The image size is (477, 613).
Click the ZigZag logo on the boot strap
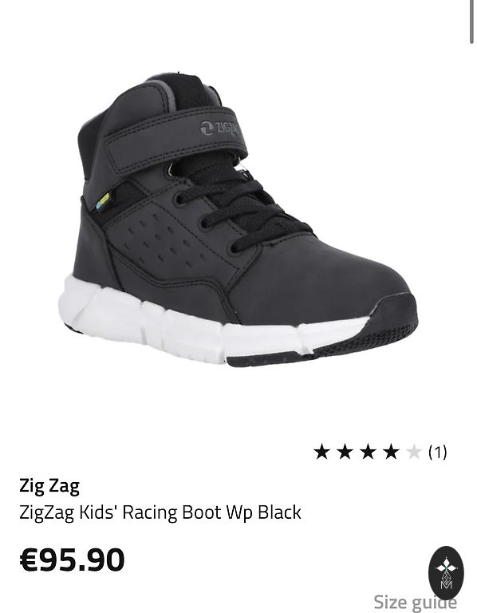[219, 128]
